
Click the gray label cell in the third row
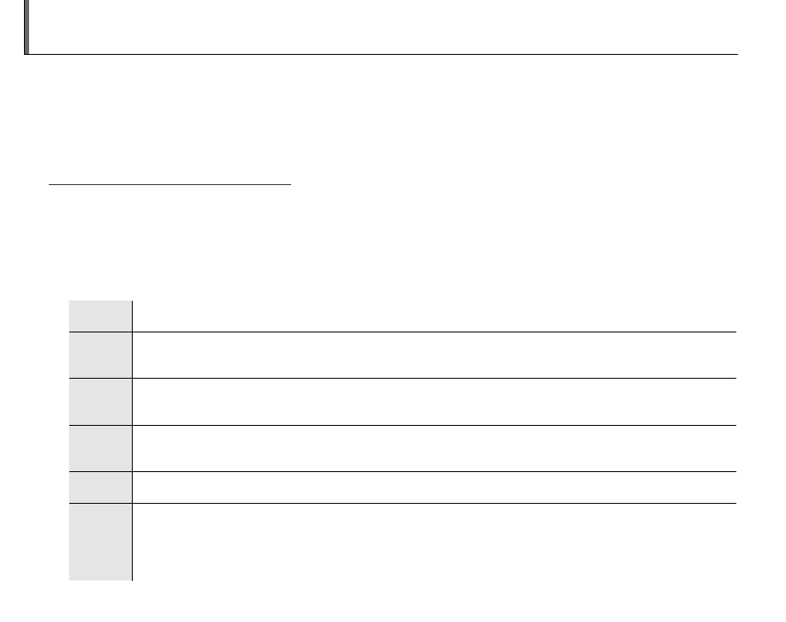(x=101, y=401)
